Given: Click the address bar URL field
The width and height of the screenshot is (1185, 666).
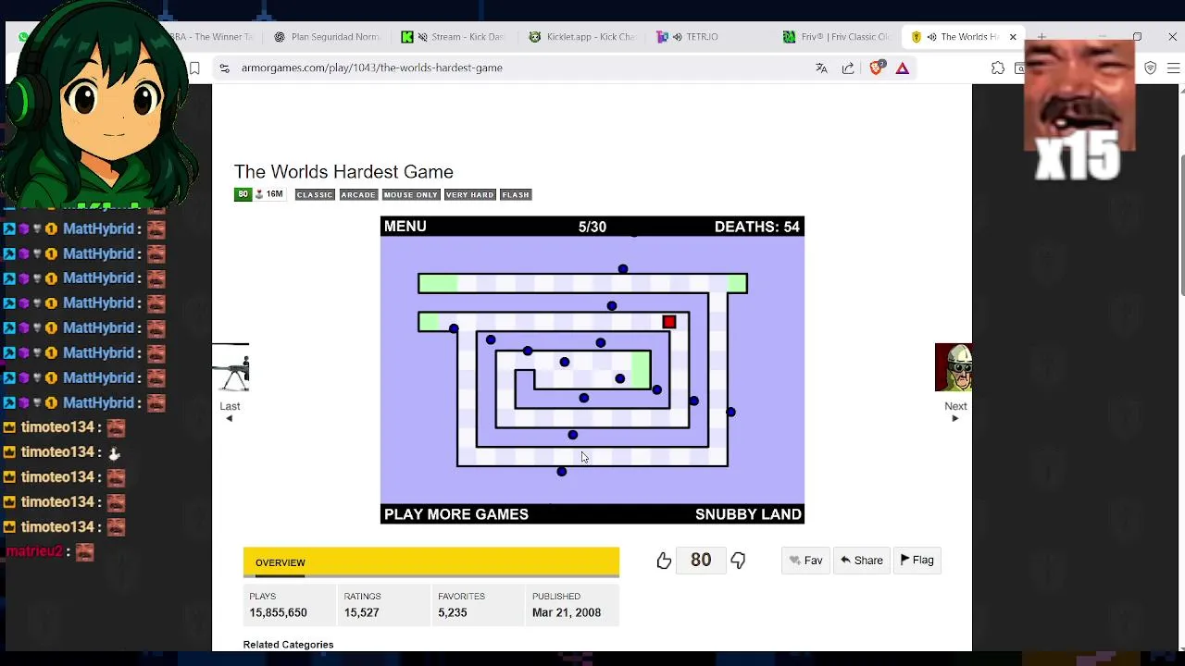Looking at the screenshot, I should [x=518, y=68].
